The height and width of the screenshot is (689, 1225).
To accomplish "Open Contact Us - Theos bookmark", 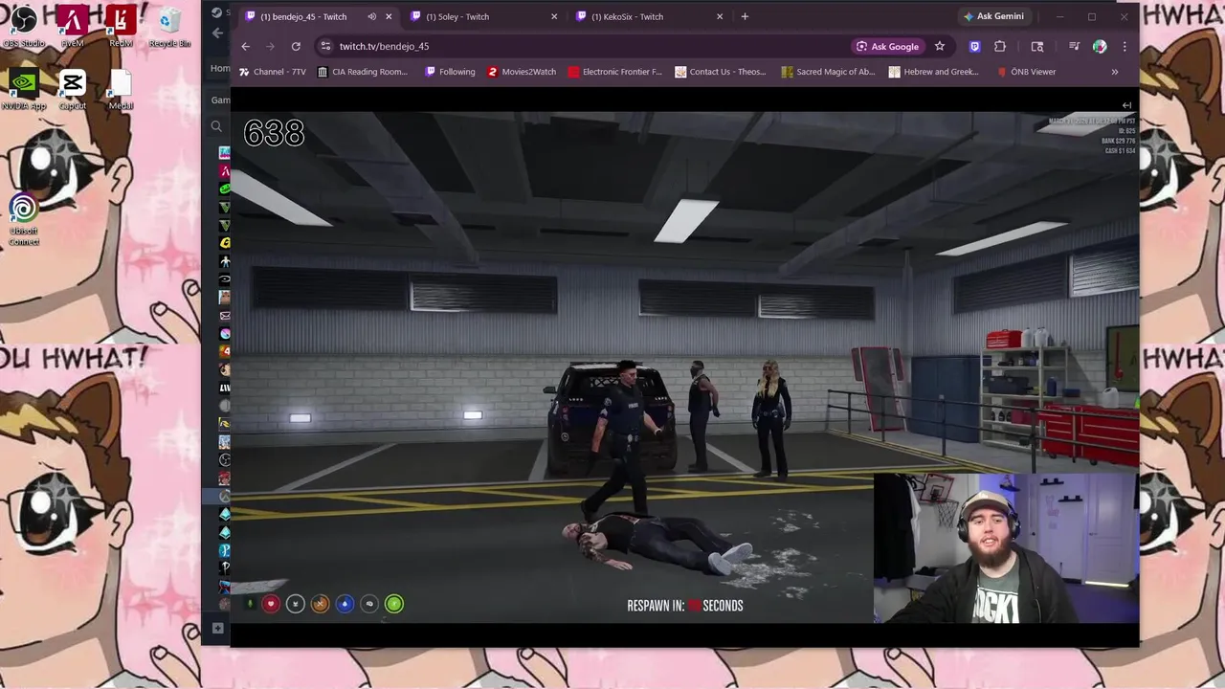I will pyautogui.click(x=721, y=72).
